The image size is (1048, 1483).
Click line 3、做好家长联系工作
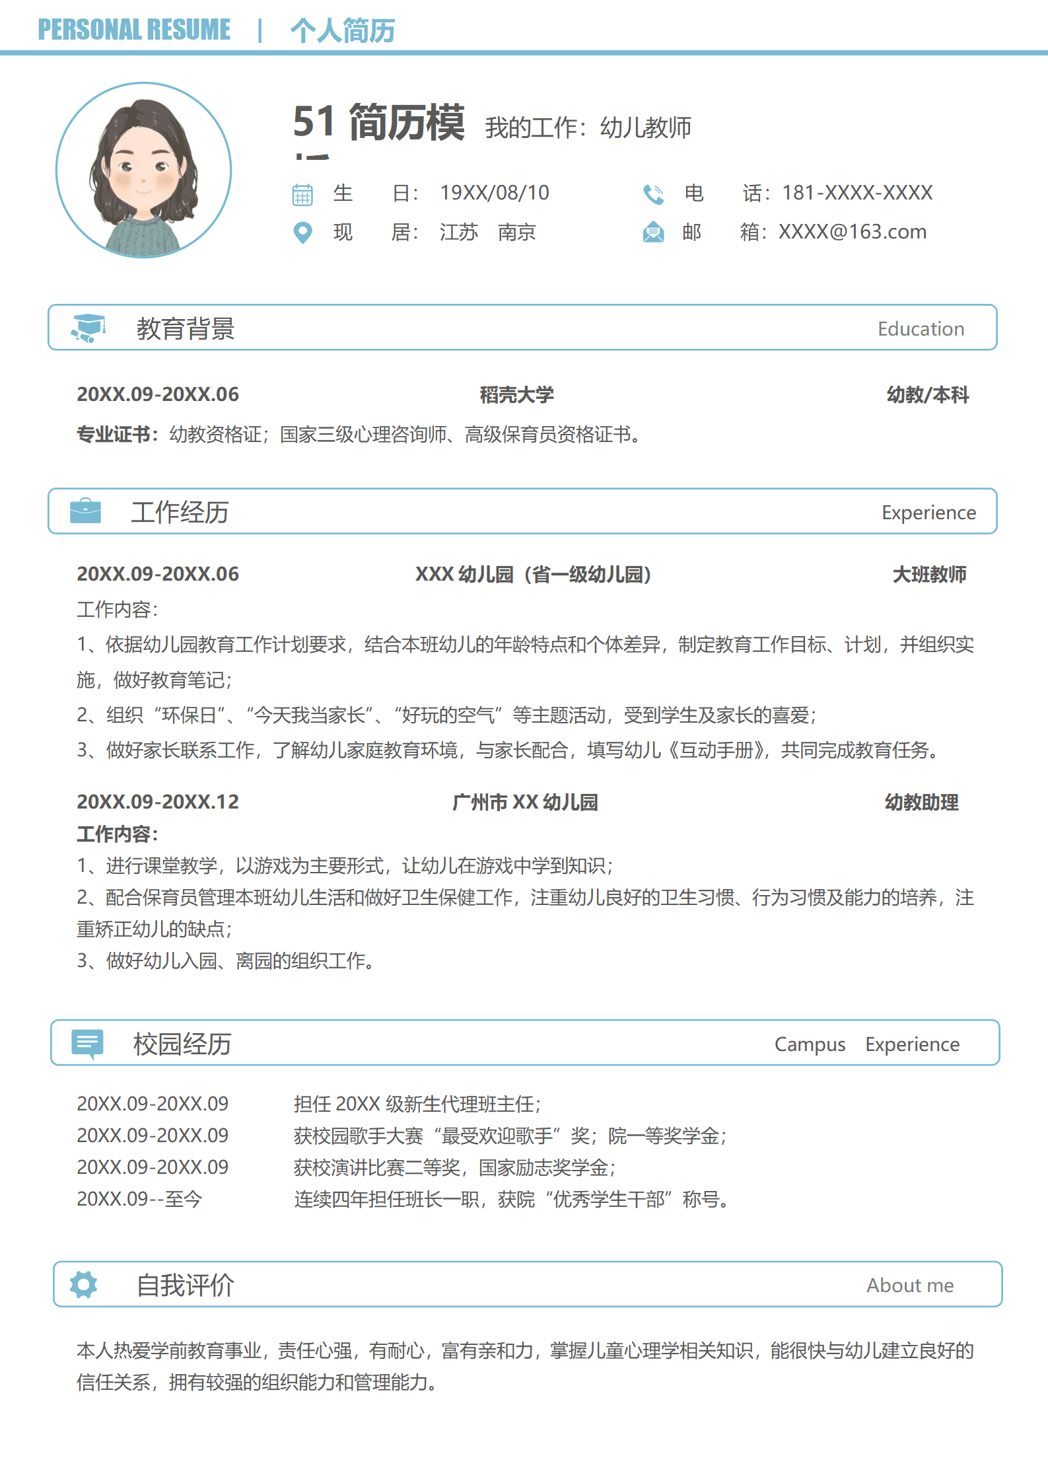pyautogui.click(x=508, y=750)
